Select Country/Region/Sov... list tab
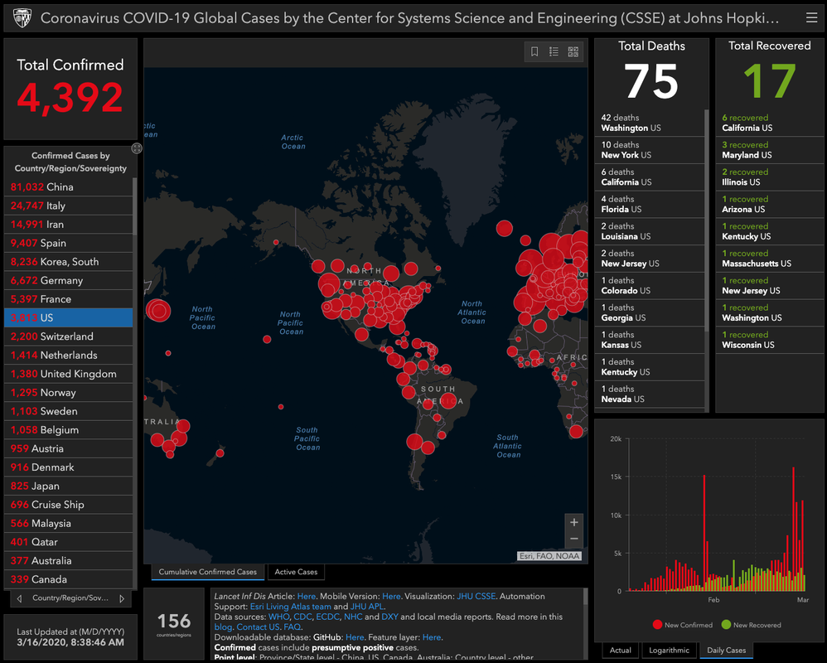 point(70,598)
